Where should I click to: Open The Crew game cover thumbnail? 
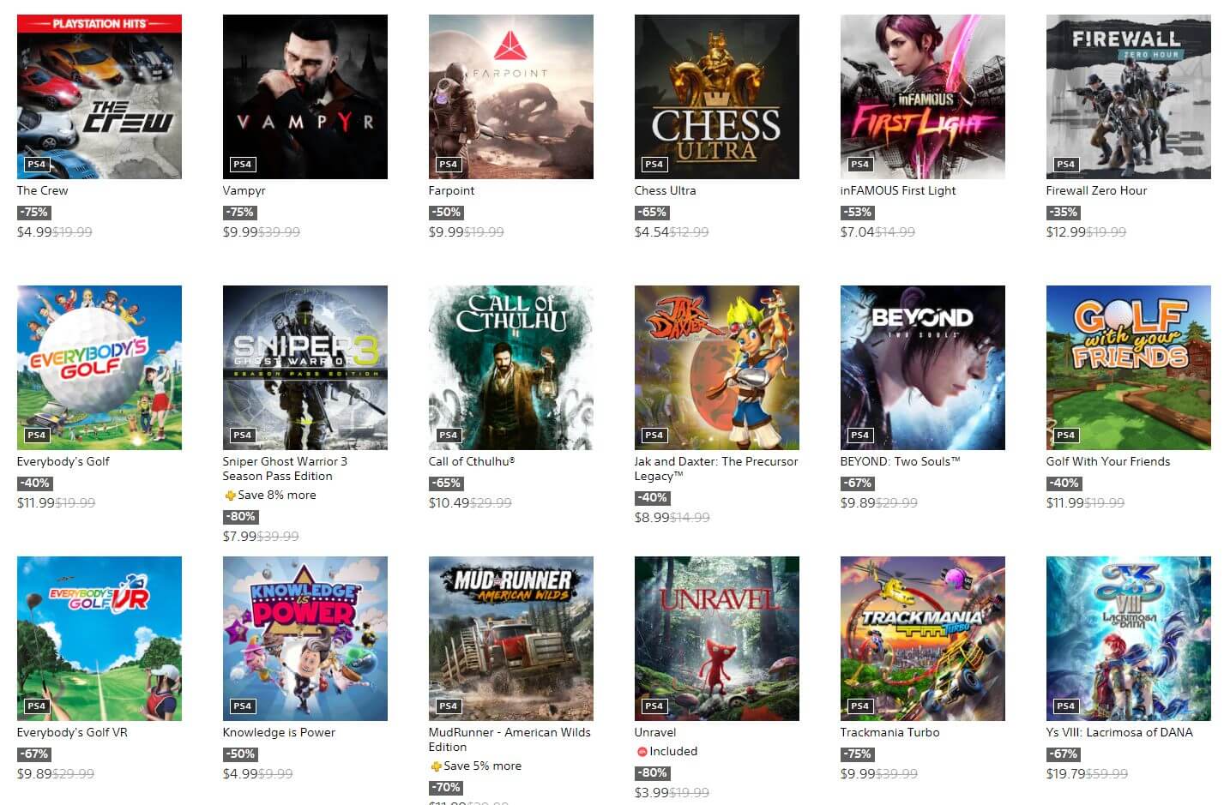[99, 97]
